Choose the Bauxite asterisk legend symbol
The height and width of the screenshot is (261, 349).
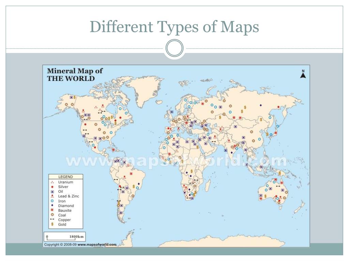click(52, 210)
